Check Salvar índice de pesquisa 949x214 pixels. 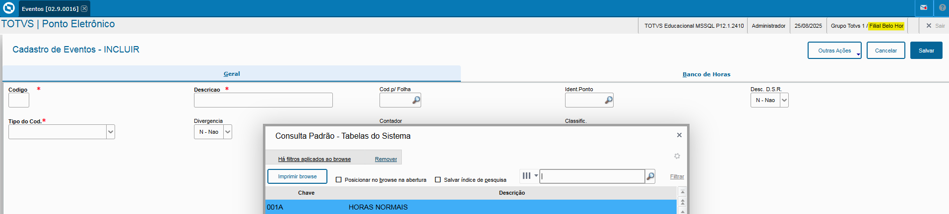pyautogui.click(x=438, y=180)
